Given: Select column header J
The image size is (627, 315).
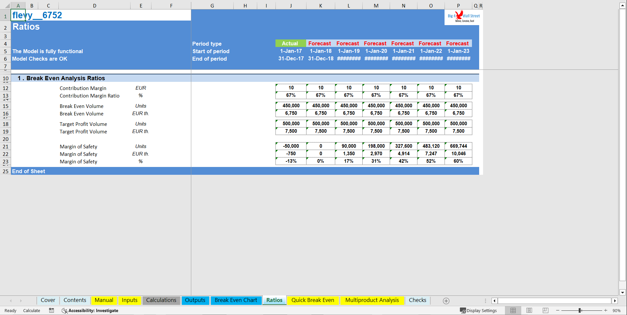Looking at the screenshot, I should click(x=290, y=6).
